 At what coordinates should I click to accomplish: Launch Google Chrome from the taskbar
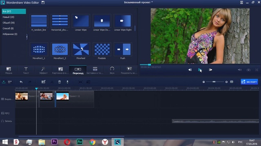[x=93, y=142]
